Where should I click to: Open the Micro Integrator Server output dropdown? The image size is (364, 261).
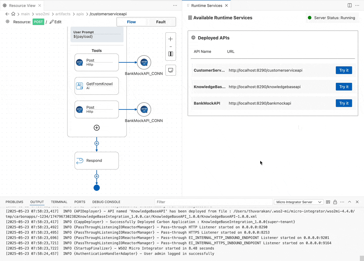[299, 202]
